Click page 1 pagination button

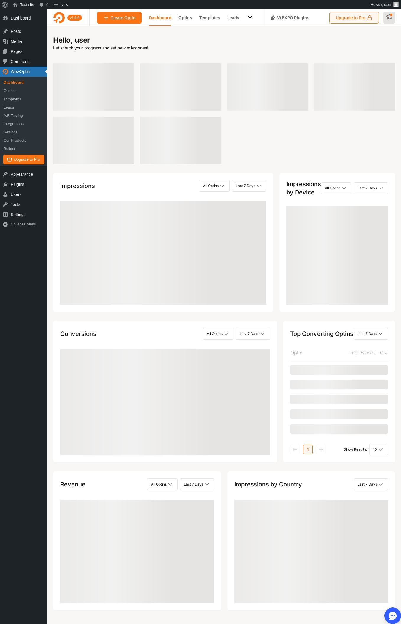308,449
